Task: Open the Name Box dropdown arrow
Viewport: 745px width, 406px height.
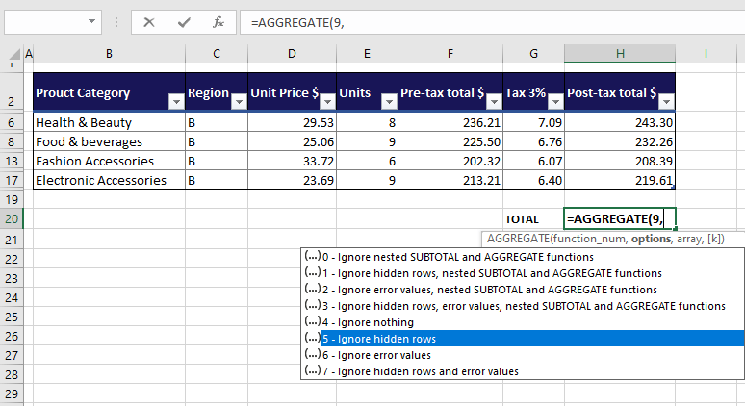Action: click(92, 21)
